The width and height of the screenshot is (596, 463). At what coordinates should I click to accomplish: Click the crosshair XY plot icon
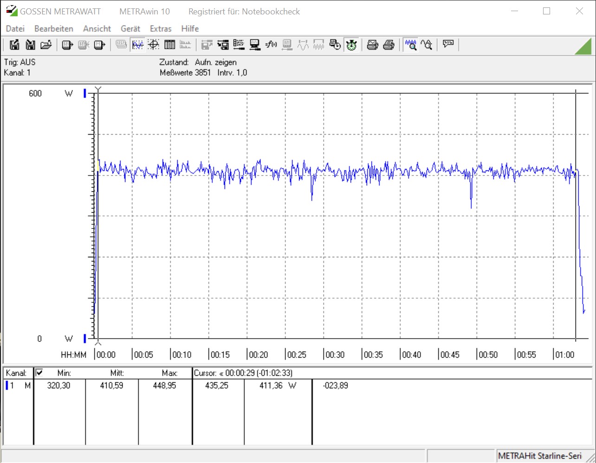(x=154, y=45)
